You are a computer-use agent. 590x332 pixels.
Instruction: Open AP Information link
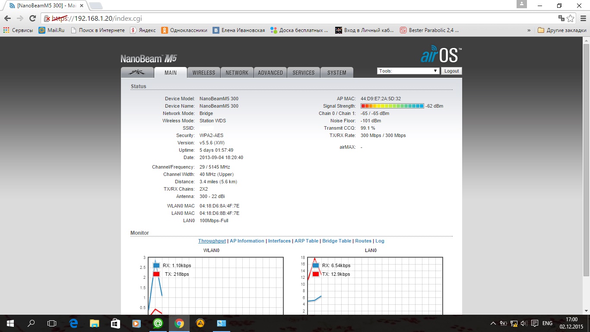pyautogui.click(x=247, y=241)
